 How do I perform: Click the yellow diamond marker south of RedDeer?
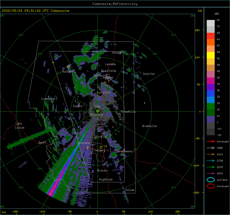coord(105,83)
